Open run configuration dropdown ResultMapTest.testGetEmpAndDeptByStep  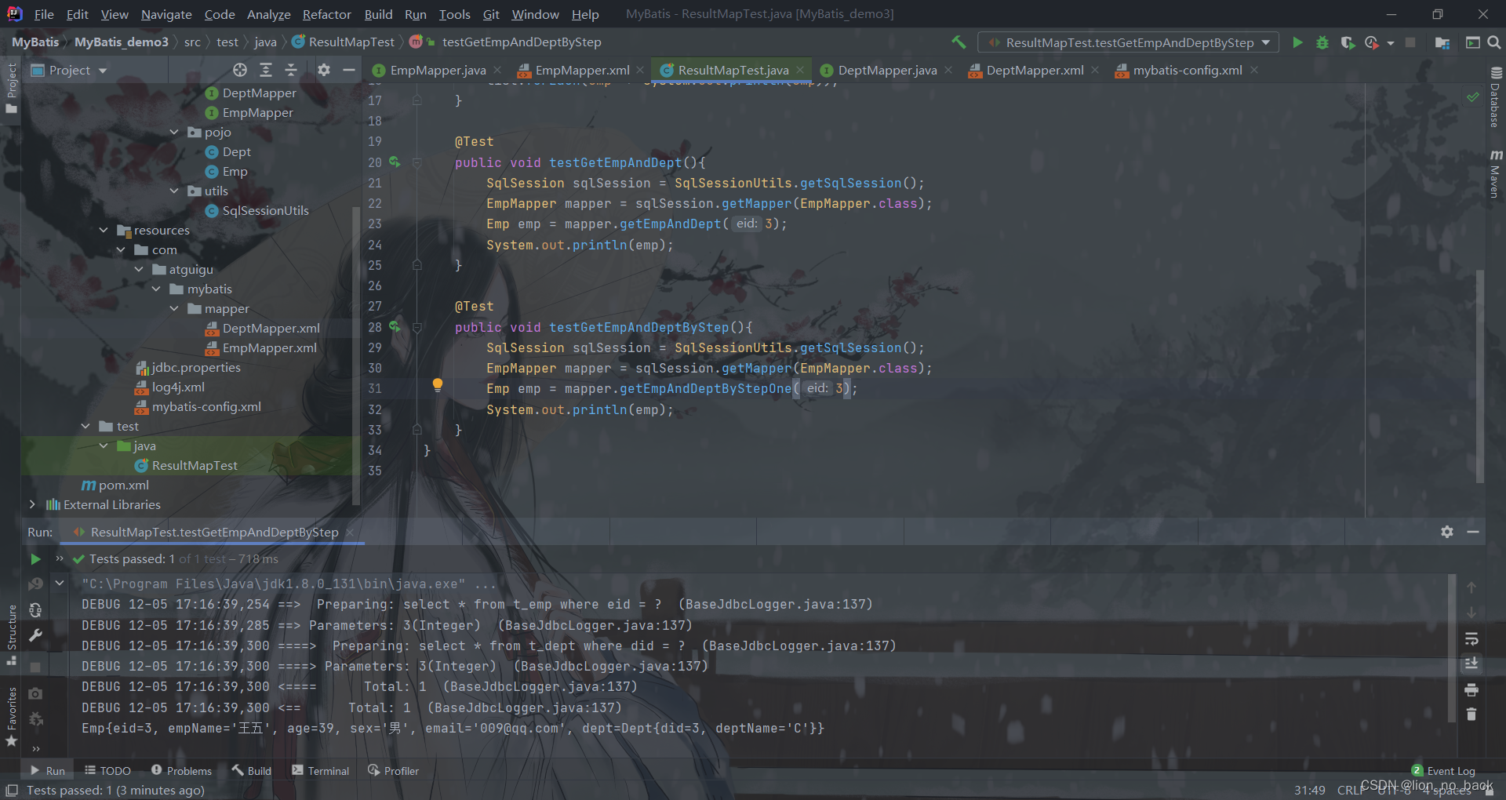click(x=1128, y=42)
